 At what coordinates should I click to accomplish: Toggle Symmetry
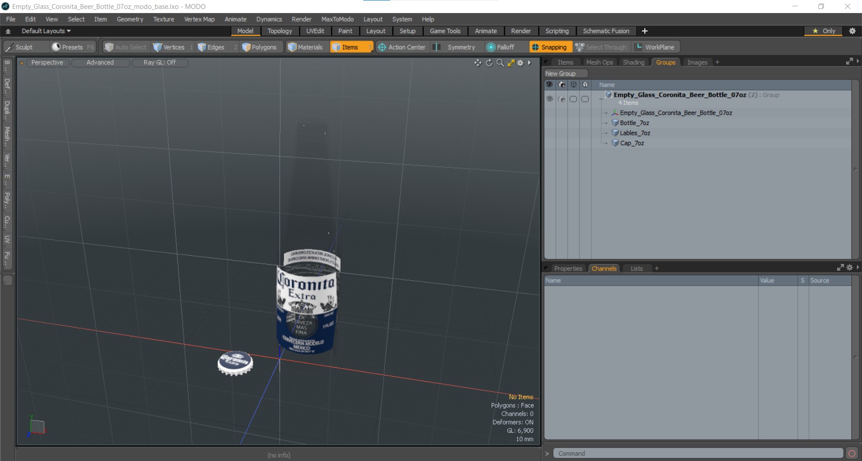[x=456, y=47]
